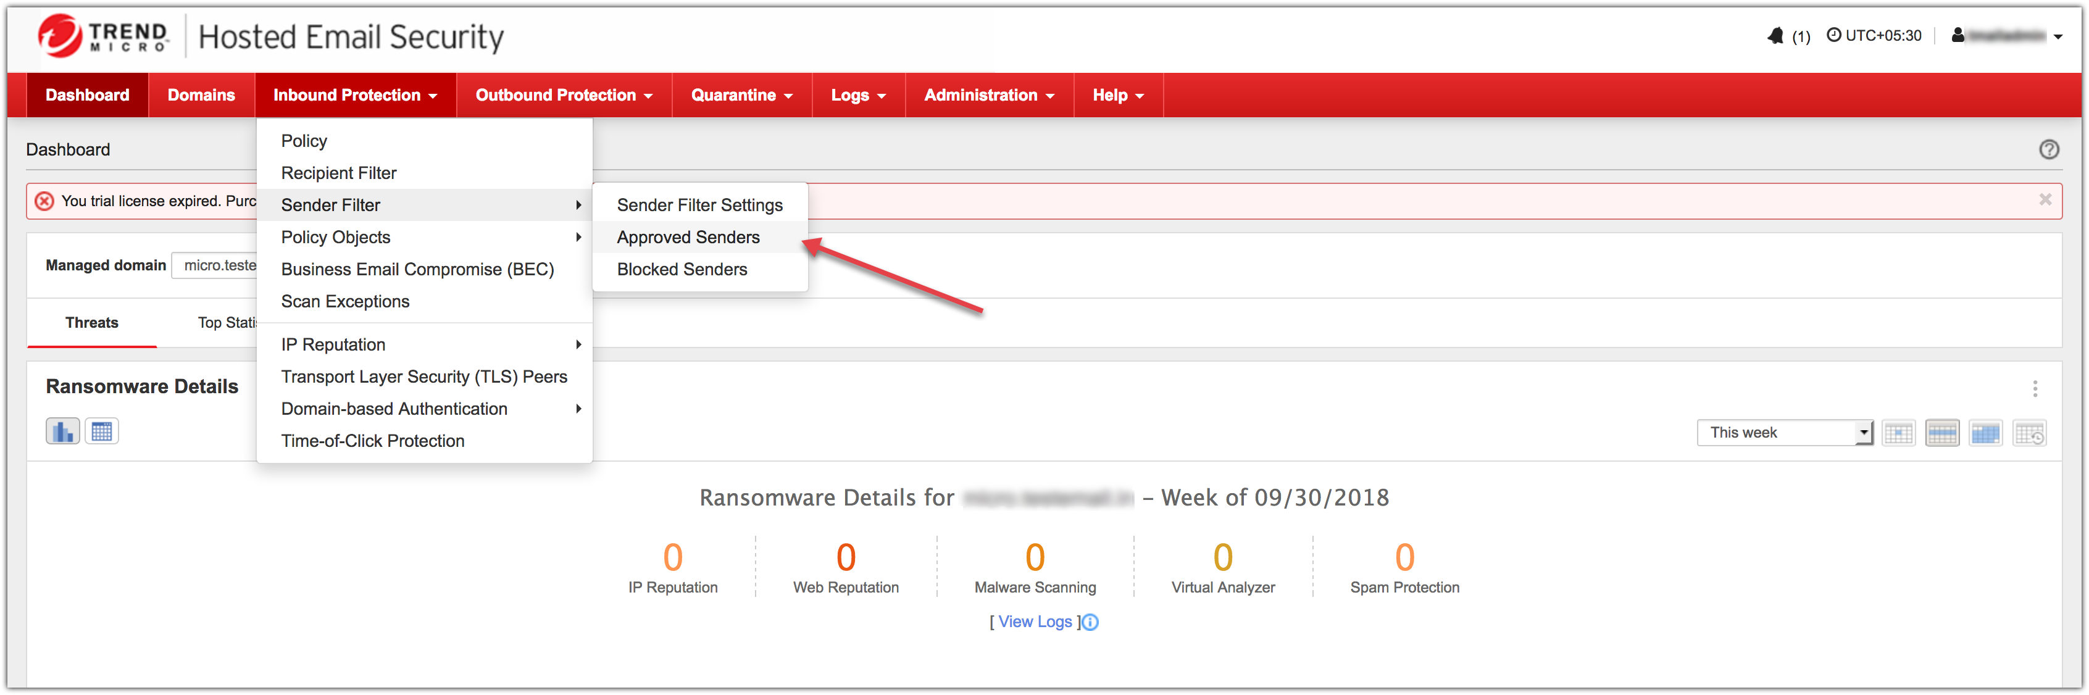Expand the Help menu
The height and width of the screenshot is (695, 2089).
[x=1119, y=95]
